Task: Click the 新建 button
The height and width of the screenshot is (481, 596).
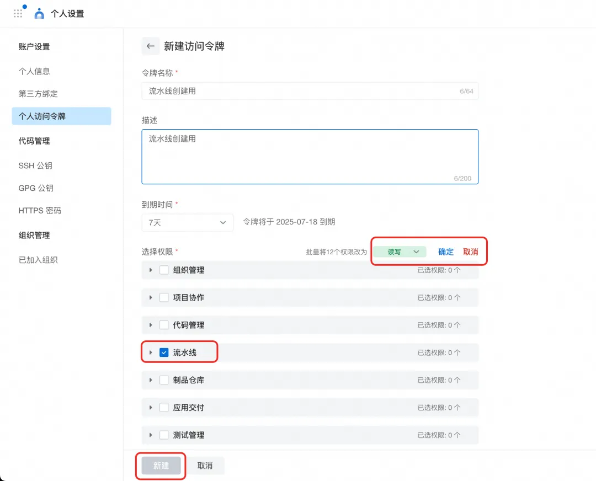Action: pos(161,466)
